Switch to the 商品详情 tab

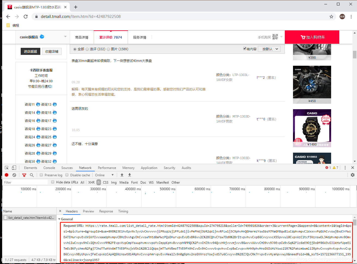[82, 37]
